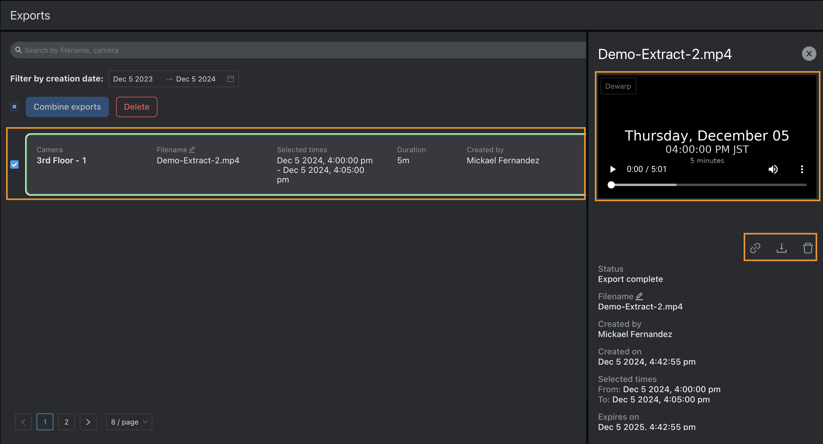Click the Combine exports button

(67, 107)
